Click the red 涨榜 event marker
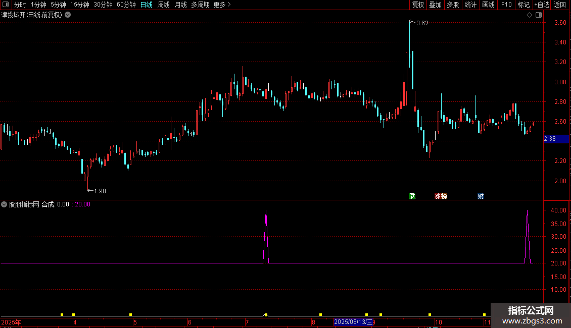 click(x=441, y=196)
